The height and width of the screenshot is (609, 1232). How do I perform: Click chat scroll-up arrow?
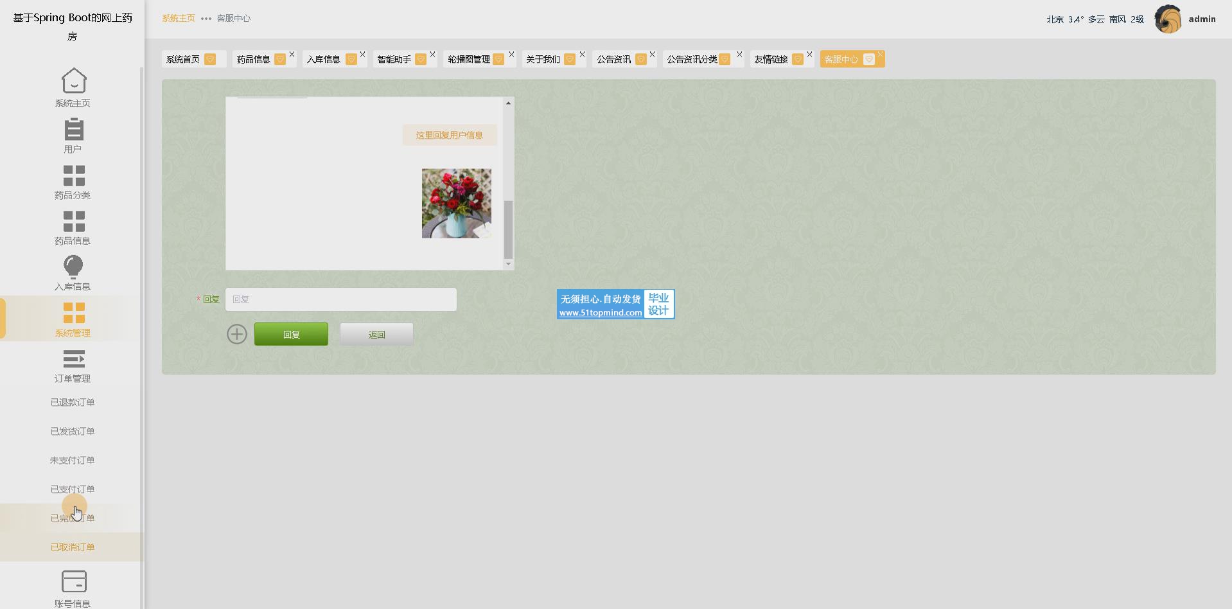click(508, 103)
